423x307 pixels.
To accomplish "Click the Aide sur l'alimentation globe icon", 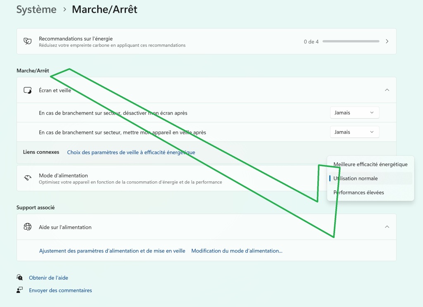I will click(x=28, y=227).
